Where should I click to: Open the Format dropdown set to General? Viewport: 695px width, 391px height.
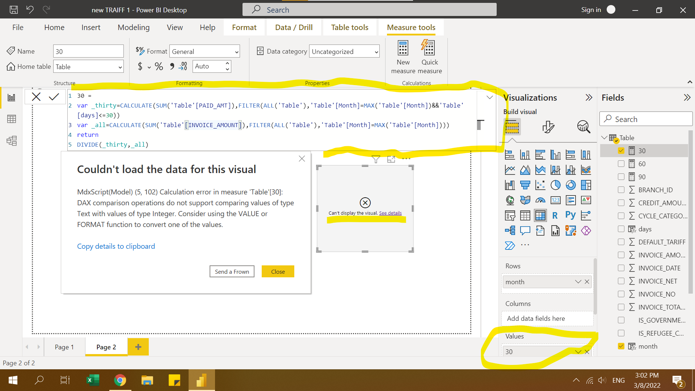(x=205, y=51)
